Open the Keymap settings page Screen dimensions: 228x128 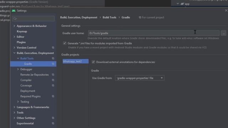click(22, 31)
